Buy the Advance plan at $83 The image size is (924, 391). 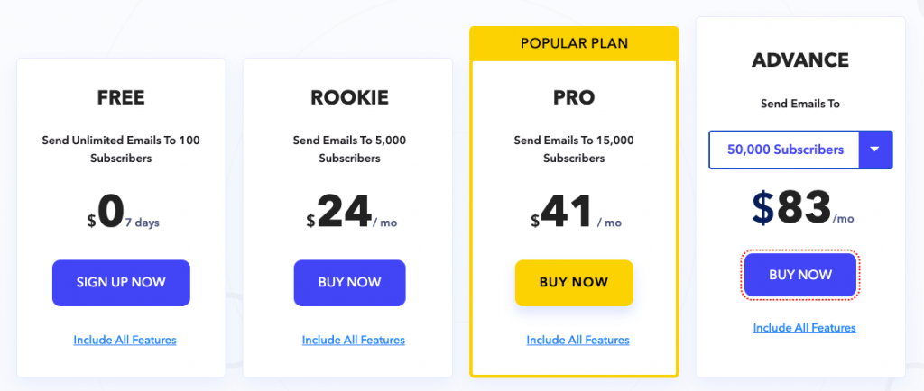click(800, 275)
